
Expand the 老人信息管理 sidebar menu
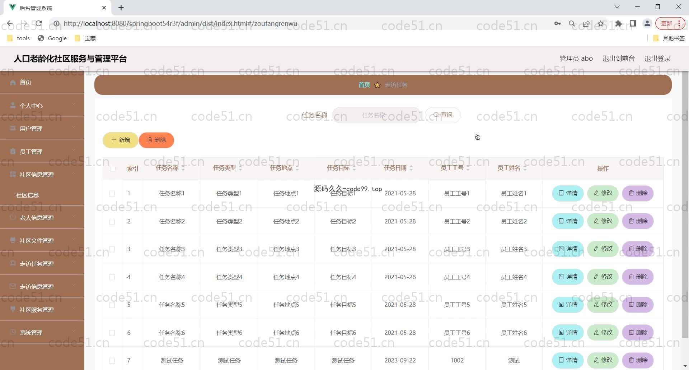(42, 218)
